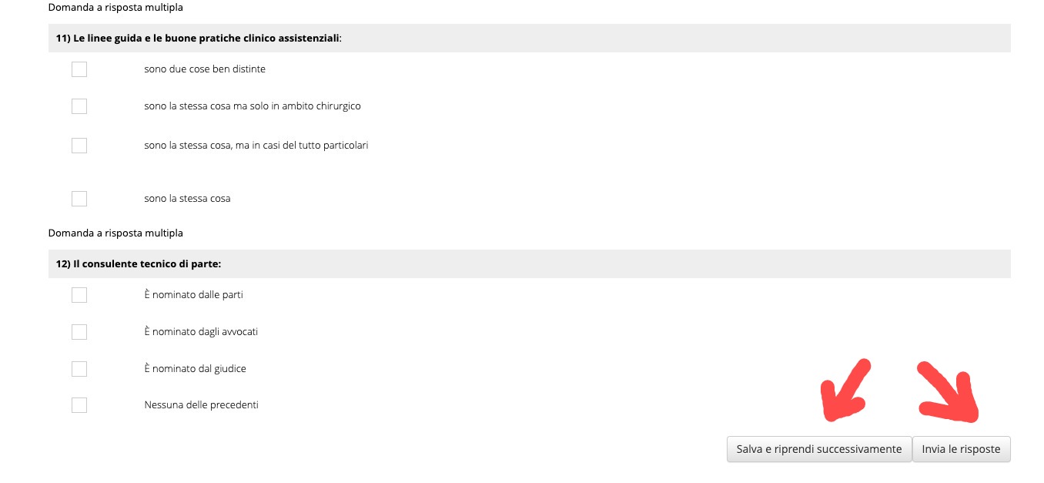Click "Salva e riprendi successivamente" button

pyautogui.click(x=819, y=449)
